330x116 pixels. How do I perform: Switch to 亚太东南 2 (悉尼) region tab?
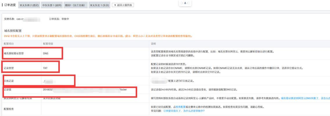click(29, 5)
